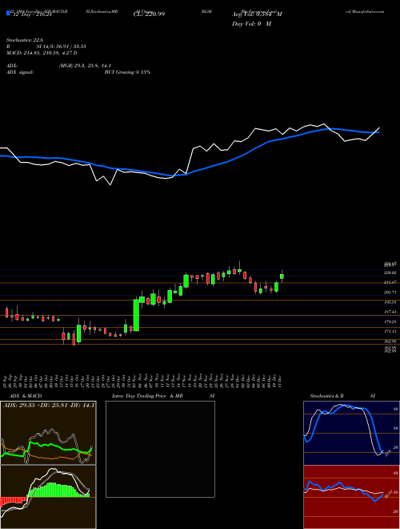Image resolution: width=400 pixels, height=529 pixels.
Task: Select the 'Stochastics & R' panel heading
Action: coord(327,396)
